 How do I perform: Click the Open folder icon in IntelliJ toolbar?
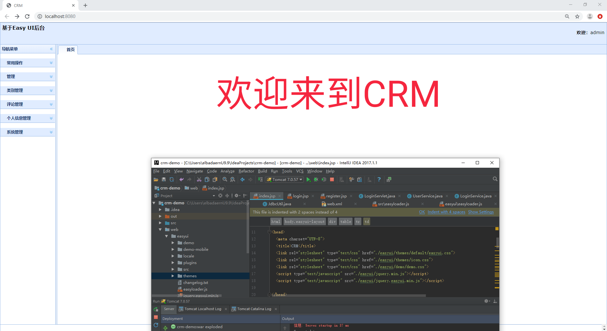click(x=156, y=179)
